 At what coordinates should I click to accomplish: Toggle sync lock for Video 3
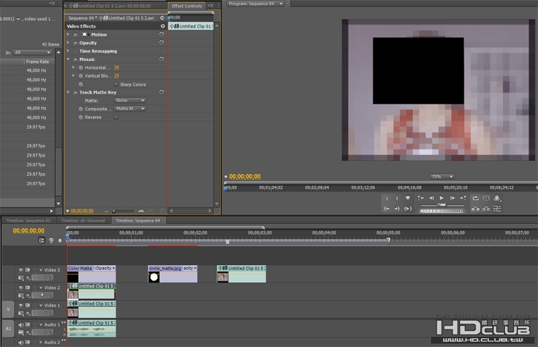[x=28, y=270]
